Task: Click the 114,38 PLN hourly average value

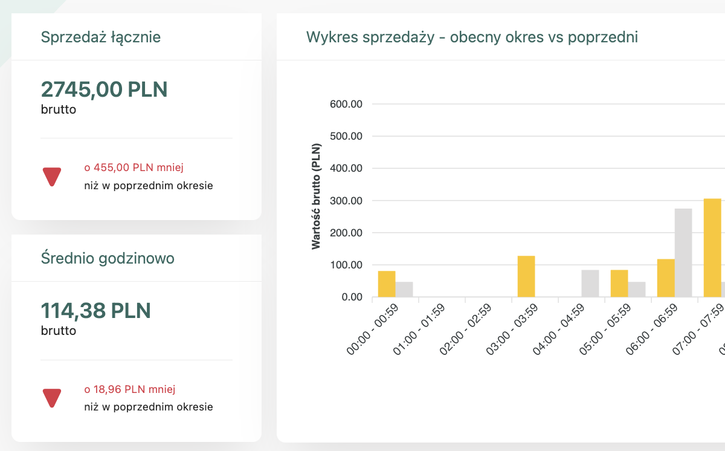Action: pyautogui.click(x=95, y=311)
